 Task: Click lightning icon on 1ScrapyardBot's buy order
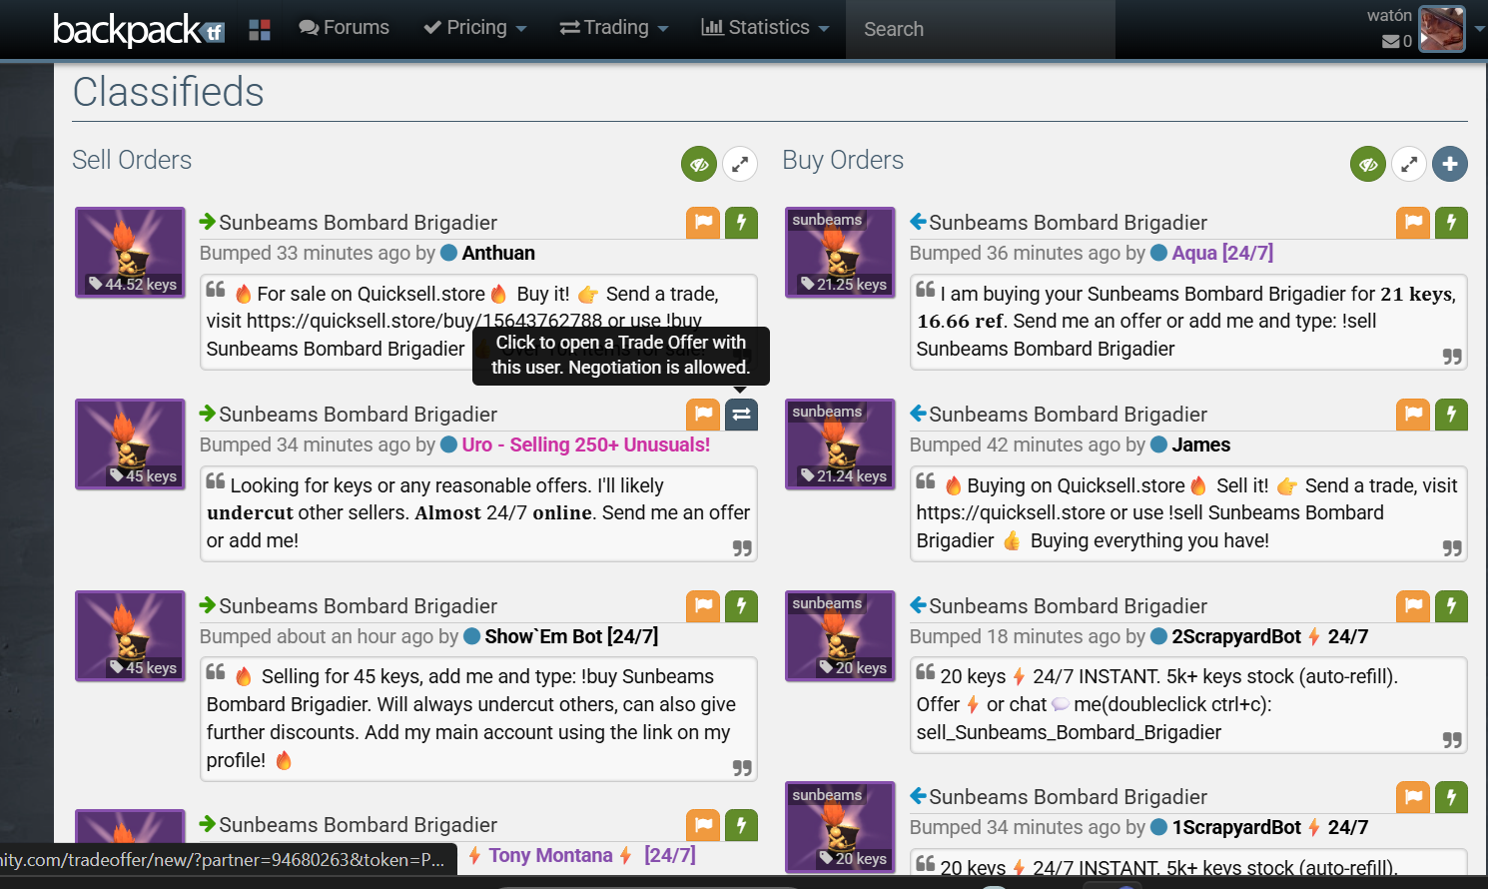tap(1451, 796)
